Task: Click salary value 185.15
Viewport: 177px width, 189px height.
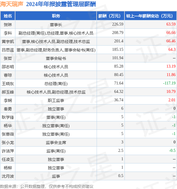Action: tap(118, 49)
